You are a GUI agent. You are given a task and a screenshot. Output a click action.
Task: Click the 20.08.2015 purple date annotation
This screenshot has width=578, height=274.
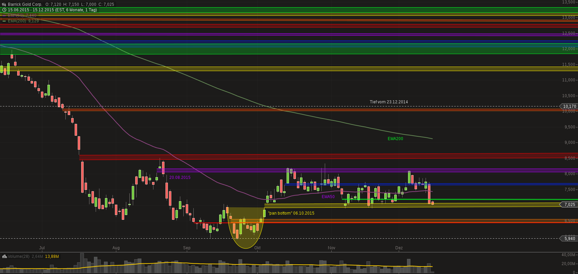point(180,178)
